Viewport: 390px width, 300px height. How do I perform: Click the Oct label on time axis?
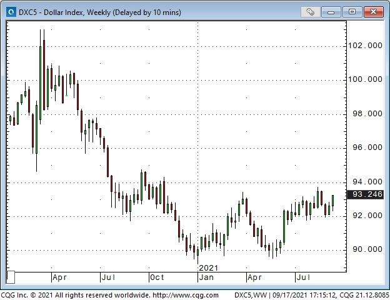point(157,277)
